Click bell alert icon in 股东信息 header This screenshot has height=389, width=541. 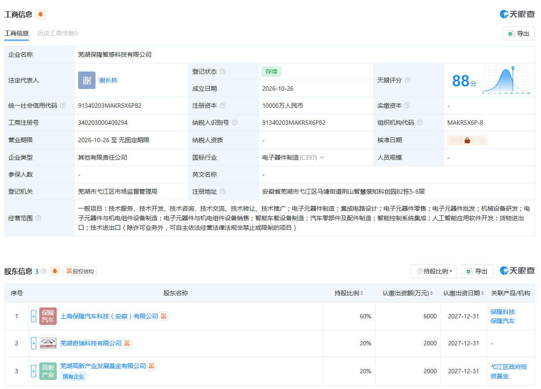tap(55, 271)
